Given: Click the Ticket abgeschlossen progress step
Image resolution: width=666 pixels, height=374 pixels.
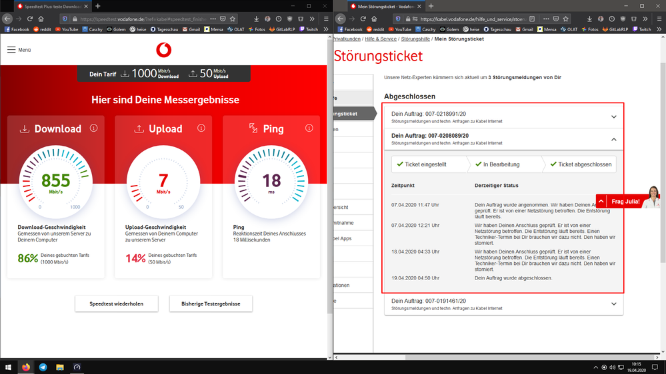Looking at the screenshot, I should pos(581,164).
